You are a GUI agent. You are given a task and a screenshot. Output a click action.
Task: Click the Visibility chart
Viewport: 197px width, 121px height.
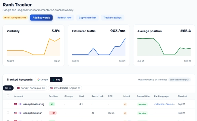[34, 47]
